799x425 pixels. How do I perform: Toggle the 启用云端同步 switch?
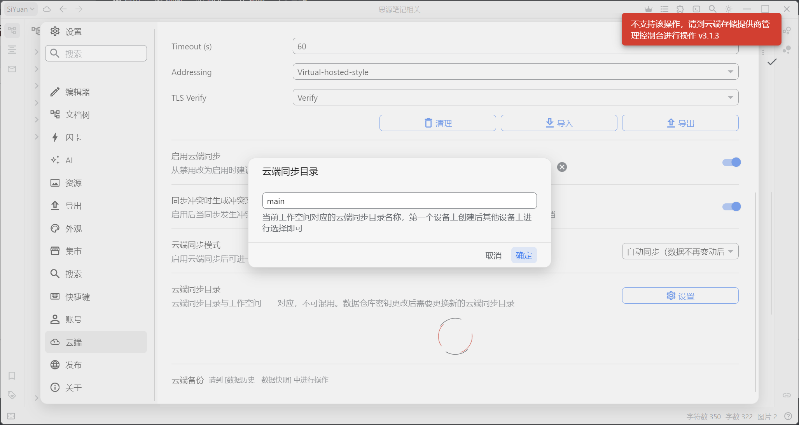tap(731, 162)
